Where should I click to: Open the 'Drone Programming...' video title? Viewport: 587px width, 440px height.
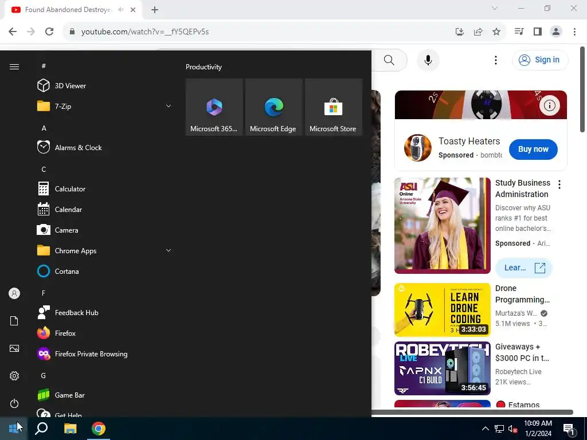coord(522,294)
